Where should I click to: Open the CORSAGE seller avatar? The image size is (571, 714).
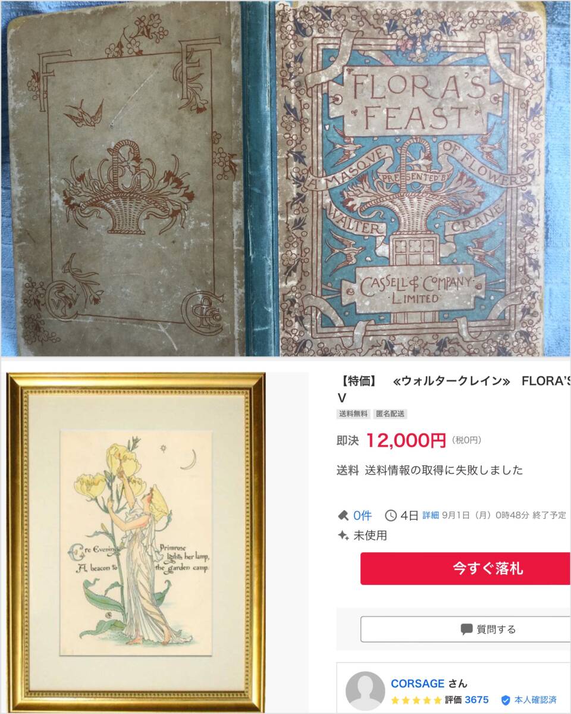(x=365, y=691)
